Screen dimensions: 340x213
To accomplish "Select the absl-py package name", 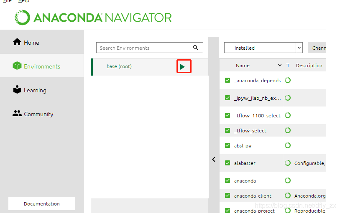I will tap(243, 146).
